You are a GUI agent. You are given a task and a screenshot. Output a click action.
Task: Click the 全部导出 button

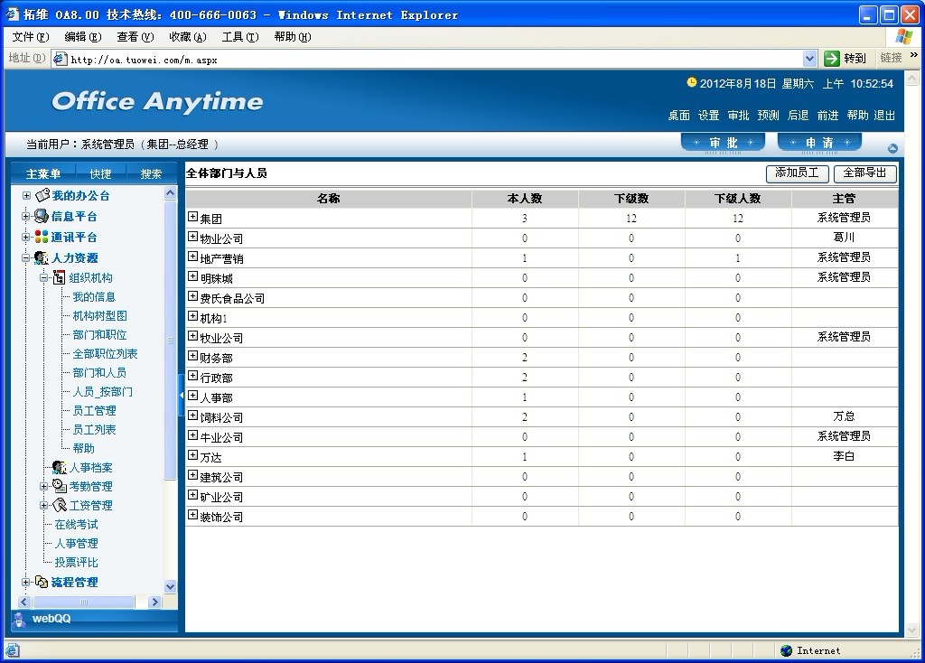click(x=864, y=173)
